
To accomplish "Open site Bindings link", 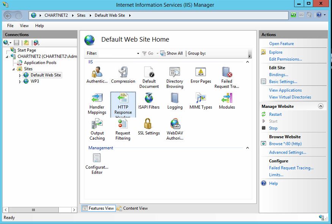I will 279,75.
